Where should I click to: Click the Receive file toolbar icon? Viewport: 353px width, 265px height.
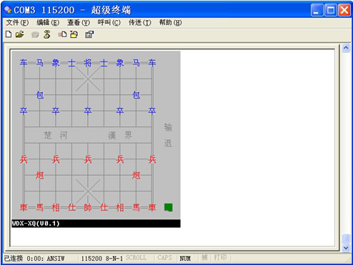click(74, 35)
